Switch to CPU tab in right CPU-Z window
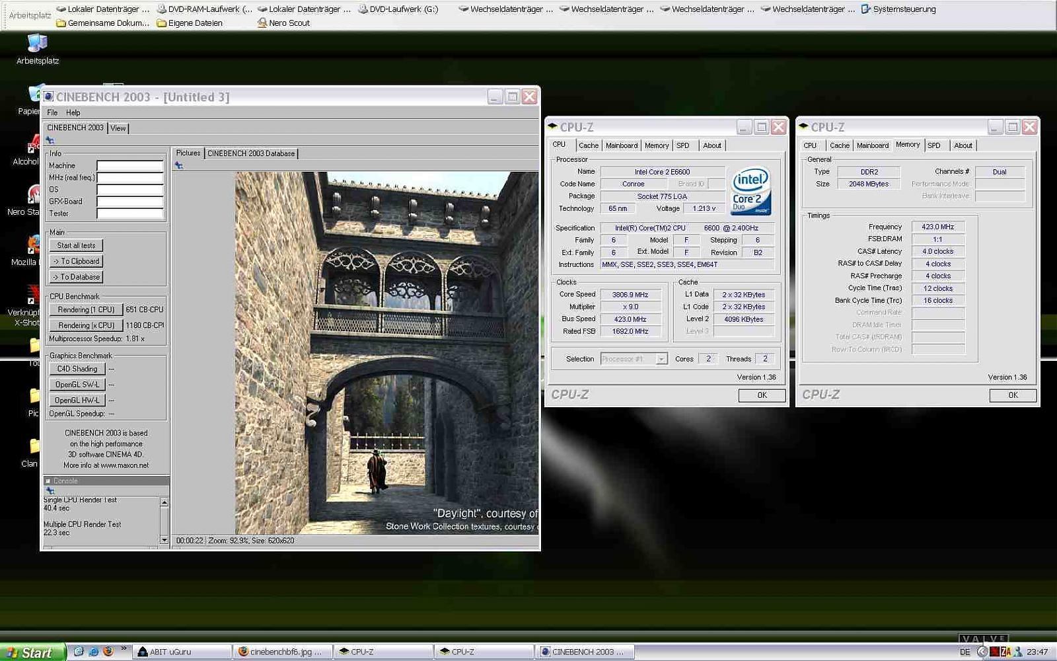 [810, 145]
